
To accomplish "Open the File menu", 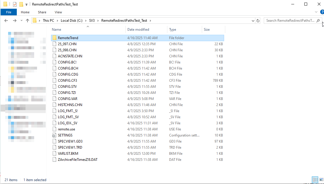I will [9, 12].
